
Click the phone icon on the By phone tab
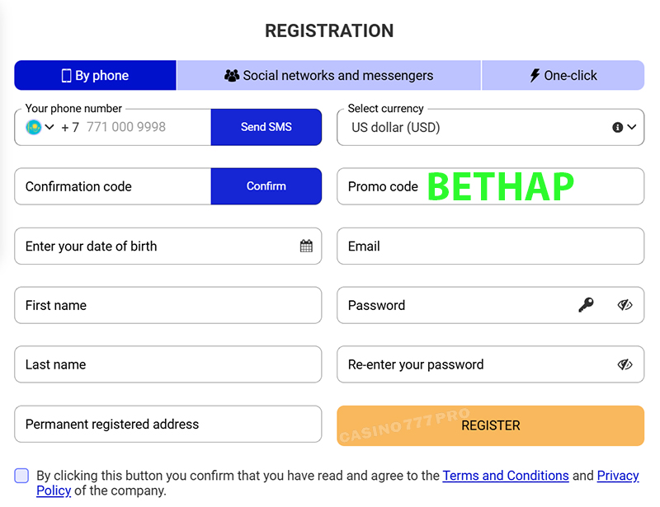(67, 75)
